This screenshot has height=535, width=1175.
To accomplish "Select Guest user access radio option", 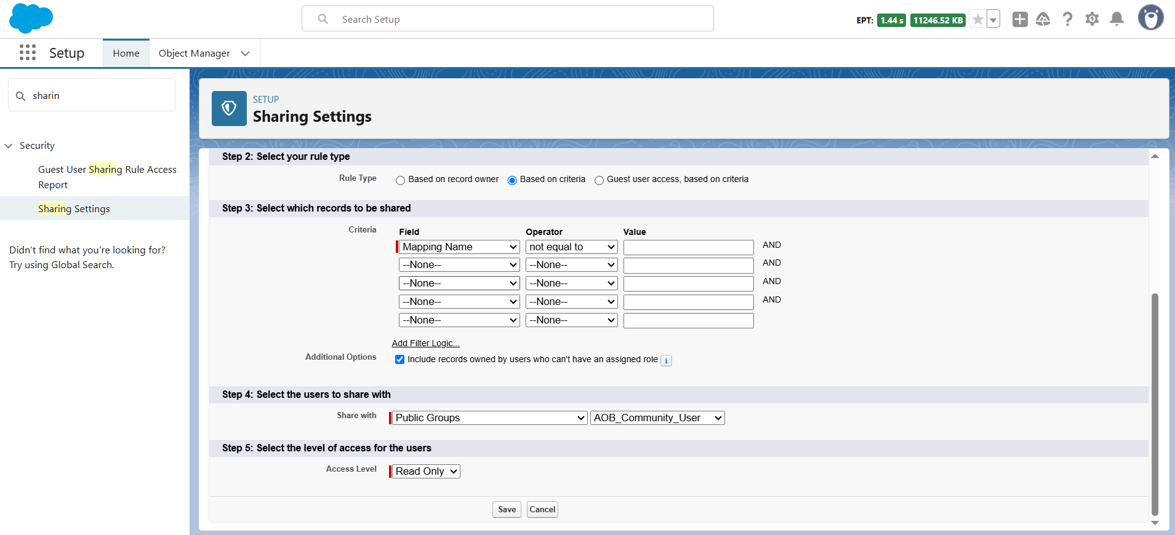I will pyautogui.click(x=599, y=180).
